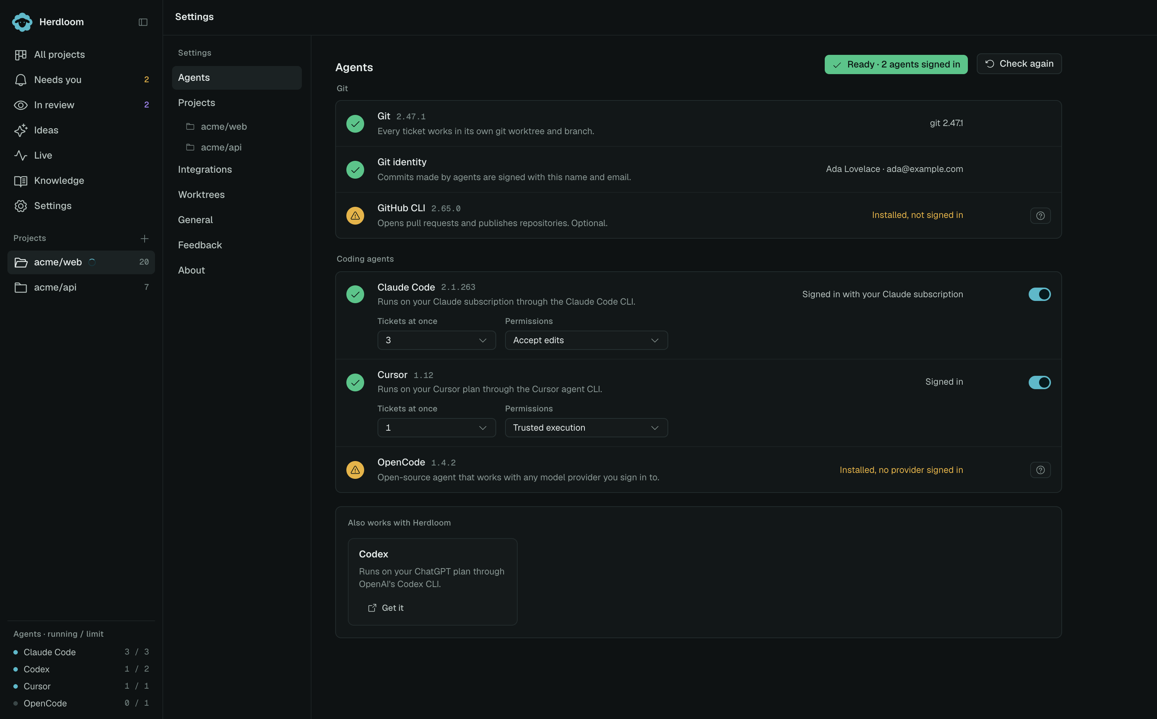Open Cursor Tickets at once dropdown
The width and height of the screenshot is (1157, 719).
pyautogui.click(x=436, y=428)
